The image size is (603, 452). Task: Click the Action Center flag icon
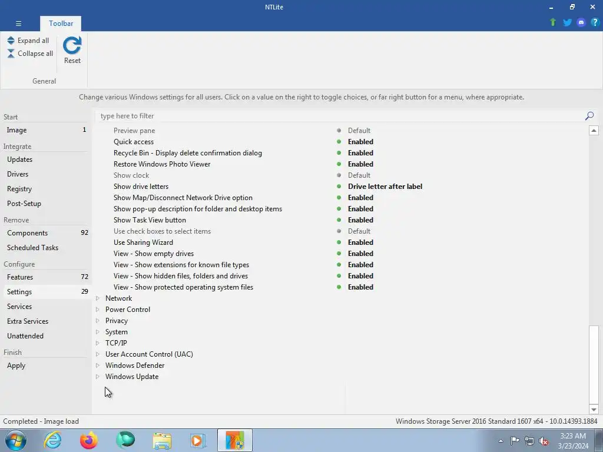click(515, 440)
